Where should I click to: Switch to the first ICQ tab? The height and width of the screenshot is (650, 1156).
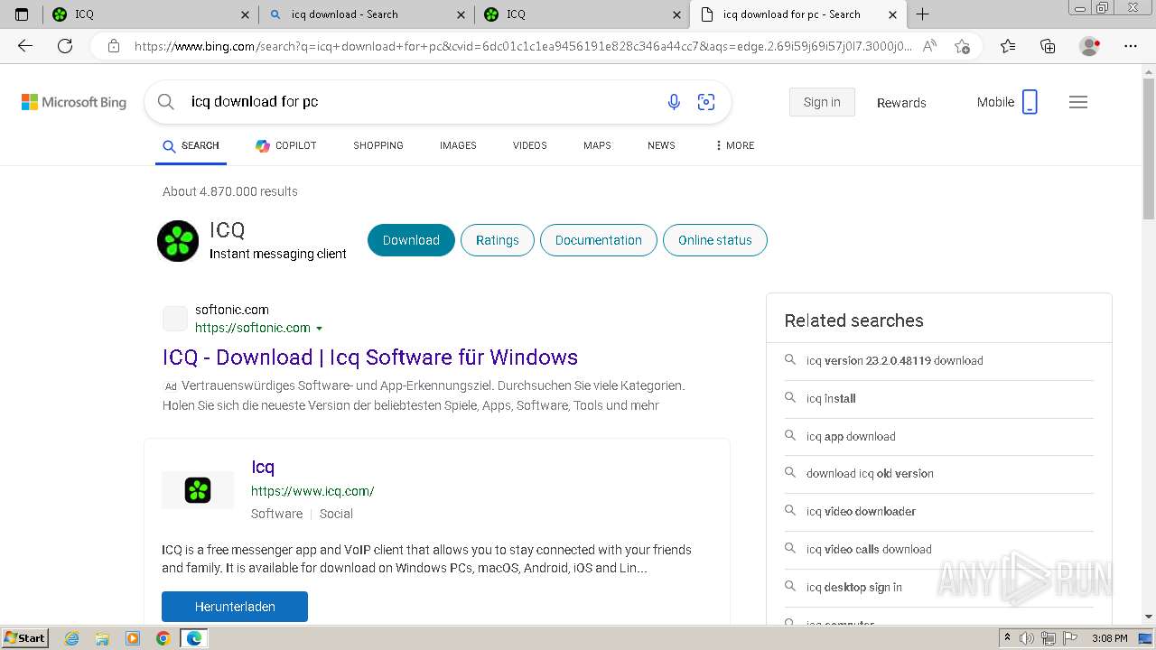(150, 14)
